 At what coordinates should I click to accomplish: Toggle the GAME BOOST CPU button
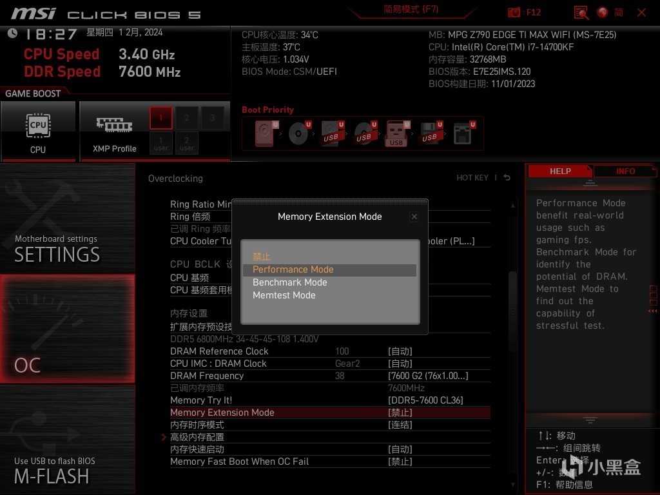(x=38, y=131)
